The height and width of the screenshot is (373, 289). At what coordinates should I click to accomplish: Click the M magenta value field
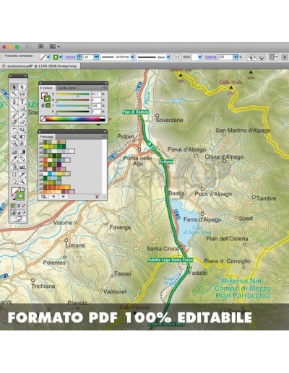coord(96,100)
